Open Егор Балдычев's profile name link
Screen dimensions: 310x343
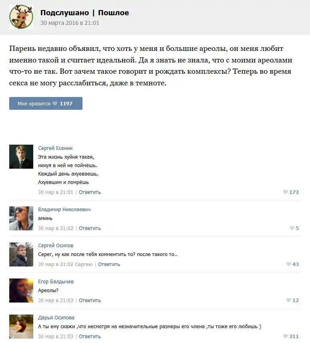56,282
